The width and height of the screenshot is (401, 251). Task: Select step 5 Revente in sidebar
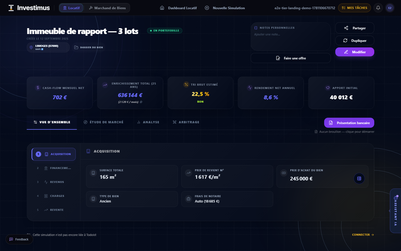click(x=54, y=210)
